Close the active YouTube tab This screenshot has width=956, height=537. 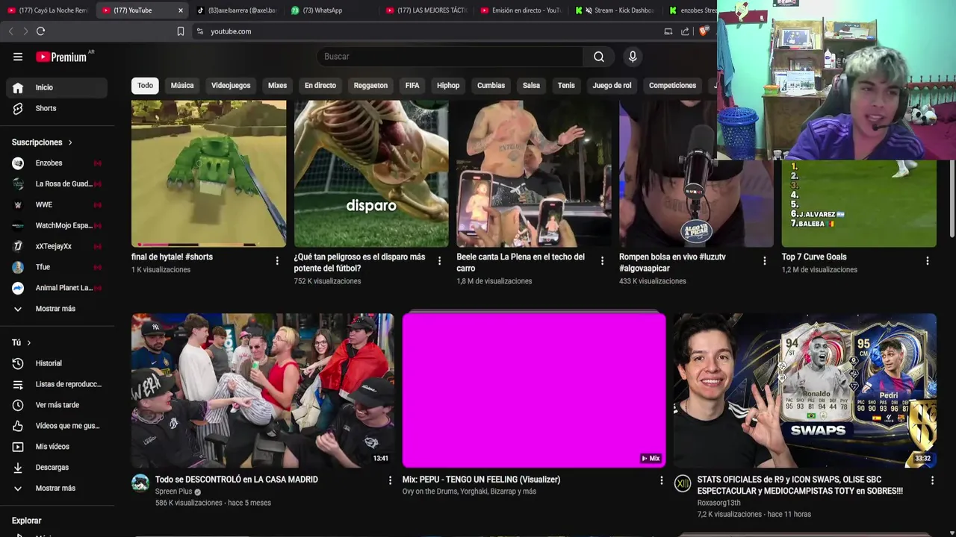[180, 10]
